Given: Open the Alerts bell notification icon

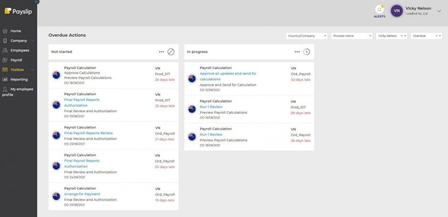Looking at the screenshot, I should (x=379, y=10).
